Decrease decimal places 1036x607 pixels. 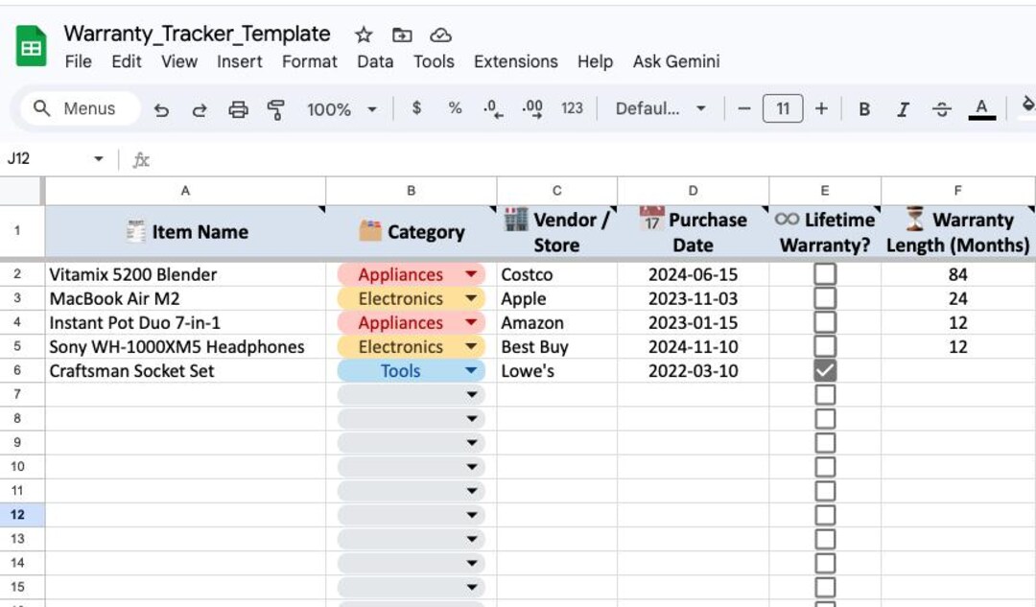493,108
